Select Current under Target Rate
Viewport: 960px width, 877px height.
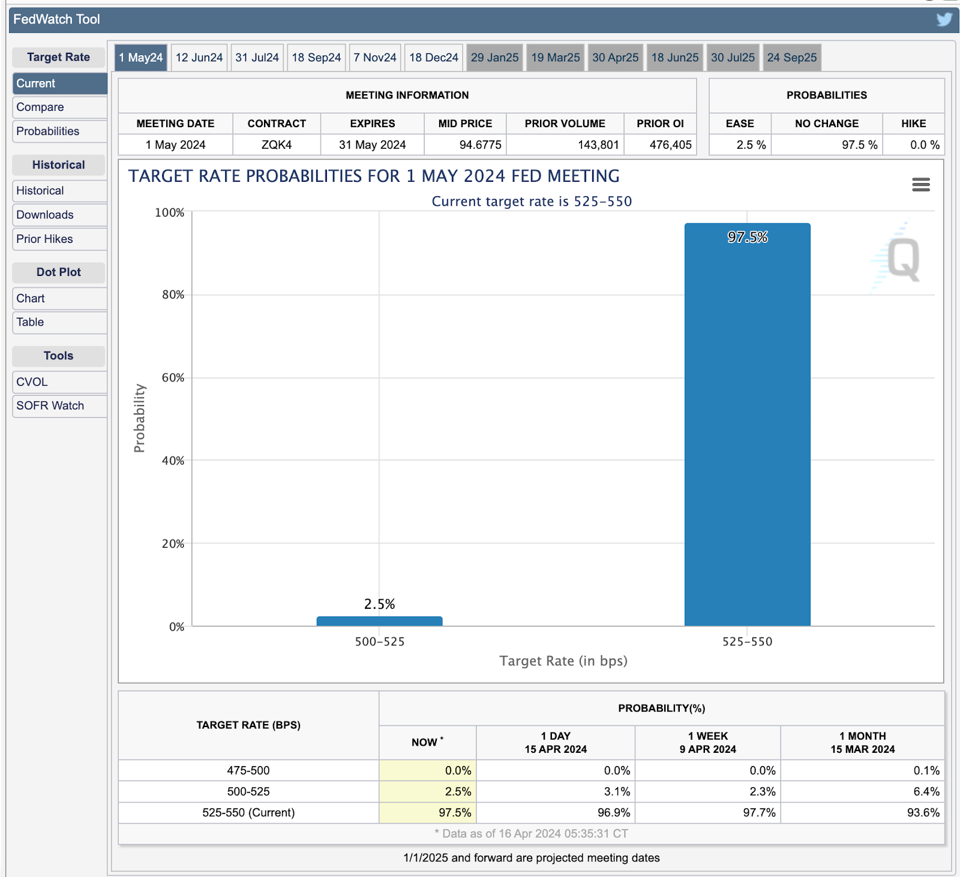click(x=59, y=83)
